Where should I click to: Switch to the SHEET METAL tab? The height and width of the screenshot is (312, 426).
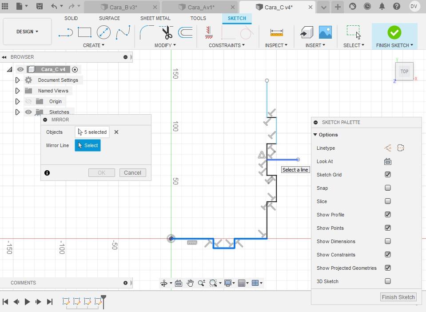(155, 18)
